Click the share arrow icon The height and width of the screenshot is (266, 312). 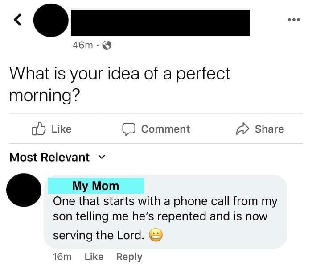(242, 129)
